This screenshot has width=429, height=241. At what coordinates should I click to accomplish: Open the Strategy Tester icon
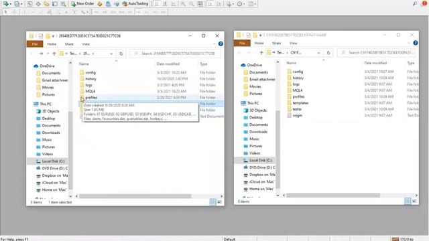click(x=63, y=4)
